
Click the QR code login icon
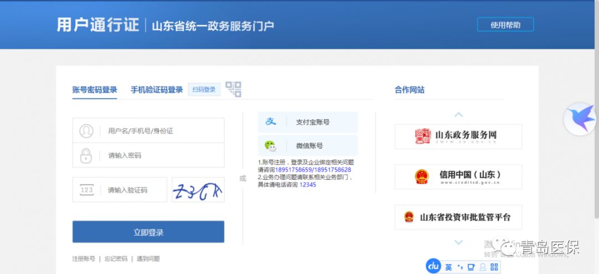point(233,89)
